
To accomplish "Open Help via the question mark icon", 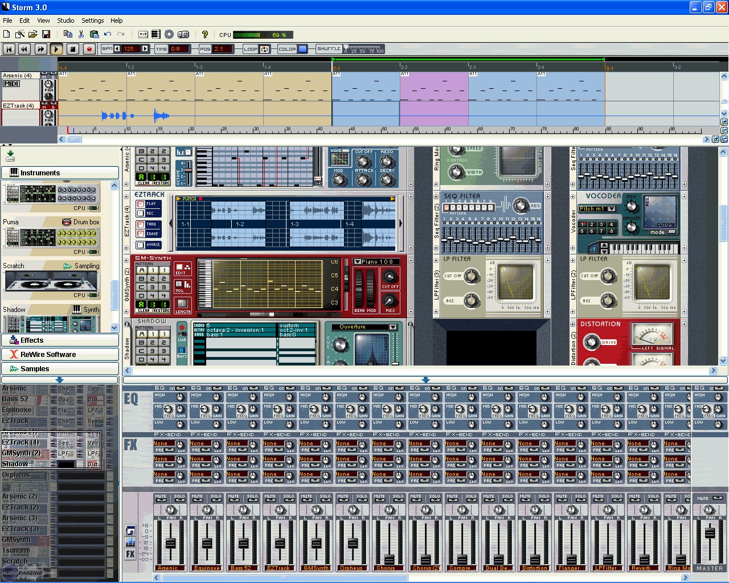I will (205, 34).
